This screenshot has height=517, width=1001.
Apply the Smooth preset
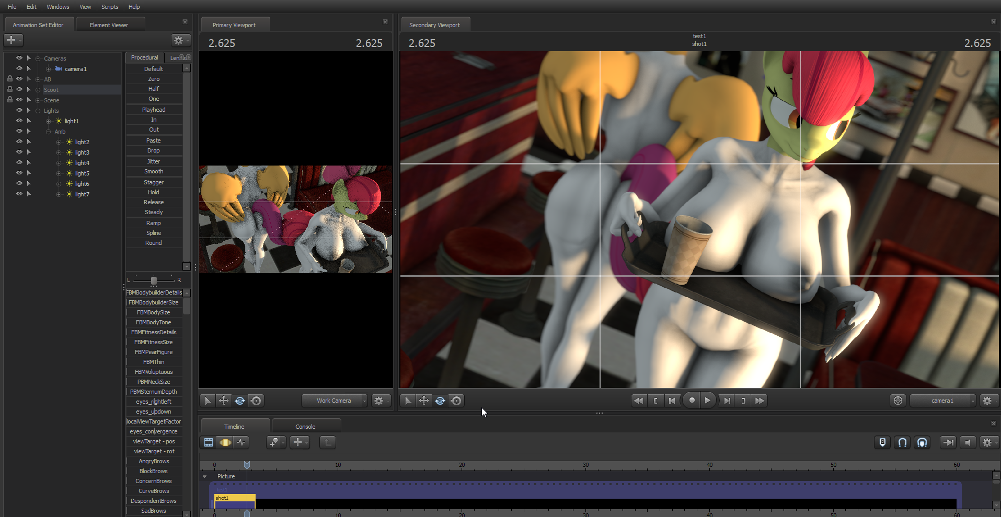coord(154,171)
